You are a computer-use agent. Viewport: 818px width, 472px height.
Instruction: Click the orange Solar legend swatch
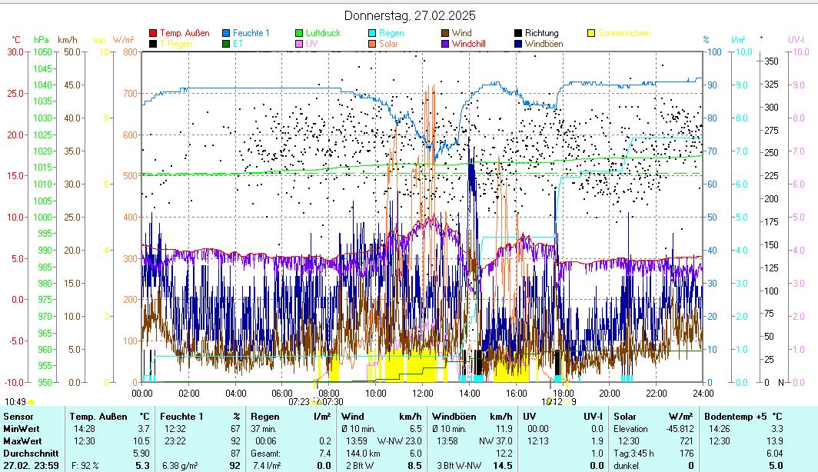(x=373, y=44)
